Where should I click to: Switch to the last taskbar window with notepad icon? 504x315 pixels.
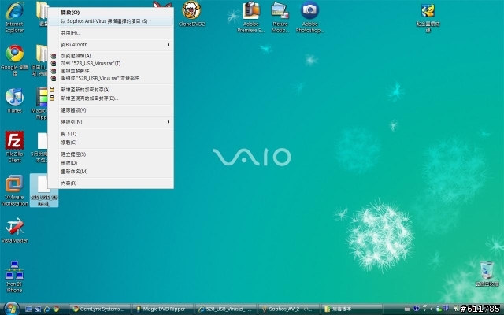pos(352,309)
